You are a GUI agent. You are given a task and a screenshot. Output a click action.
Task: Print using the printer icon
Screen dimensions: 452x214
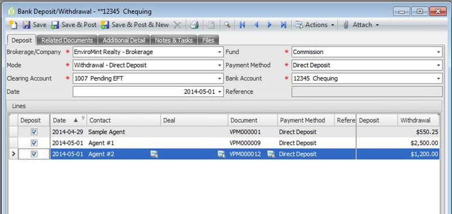coord(194,25)
